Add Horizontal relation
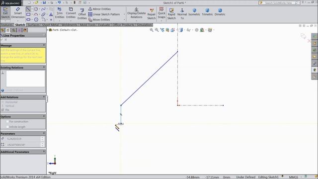 tap(10, 102)
